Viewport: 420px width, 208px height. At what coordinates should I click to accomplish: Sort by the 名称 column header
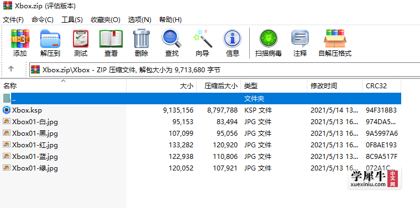[63, 86]
